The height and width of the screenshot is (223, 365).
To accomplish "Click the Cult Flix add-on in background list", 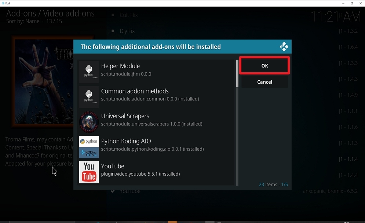I will click(x=129, y=15).
